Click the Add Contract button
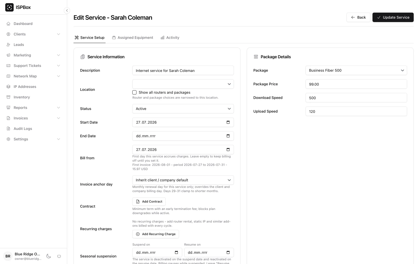420x264 pixels. (x=149, y=202)
